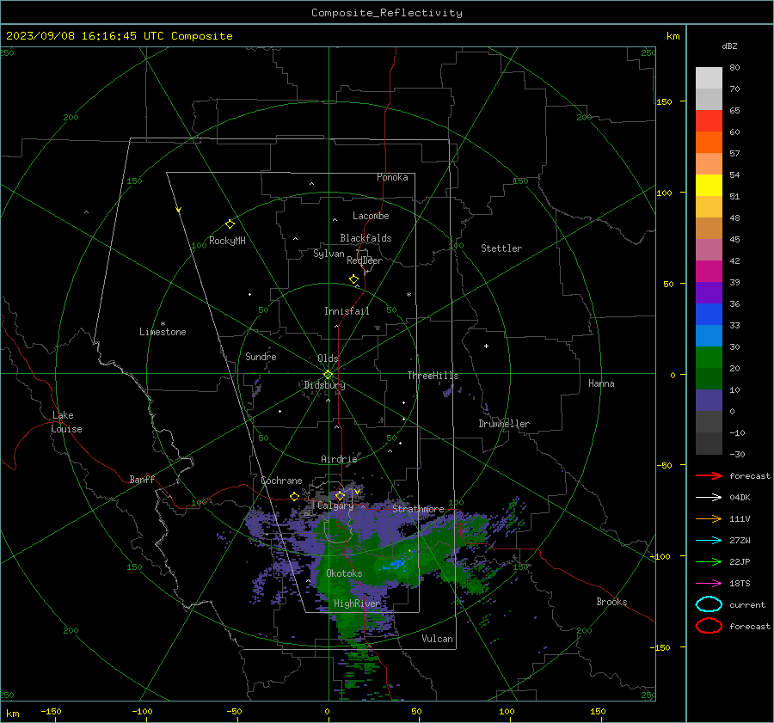Image resolution: width=774 pixels, height=723 pixels.
Task: Click the Hanna label
Action: point(601,383)
